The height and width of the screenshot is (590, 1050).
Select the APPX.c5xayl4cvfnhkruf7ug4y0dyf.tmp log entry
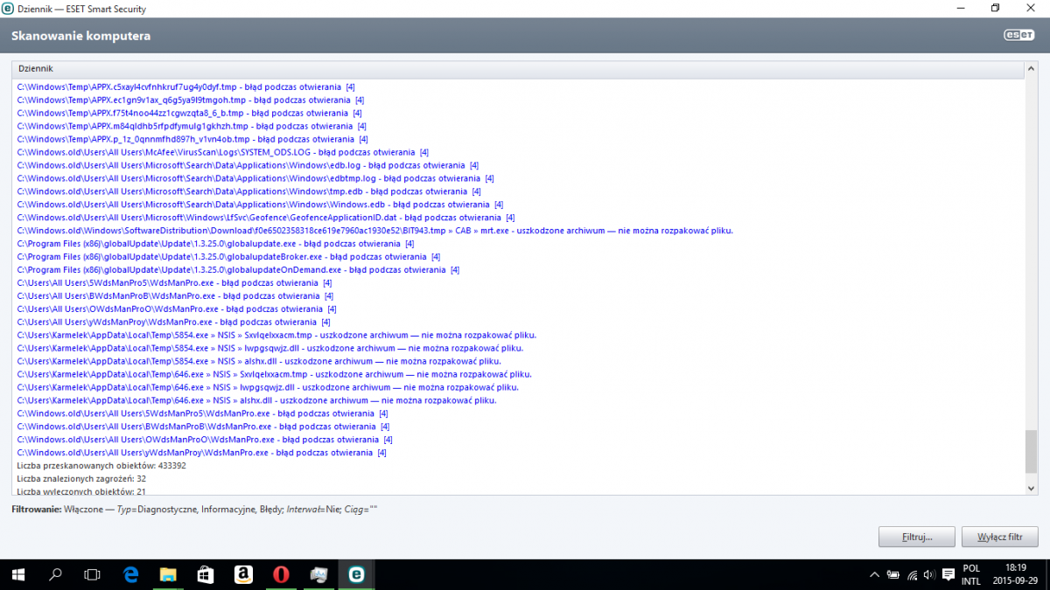point(185,87)
